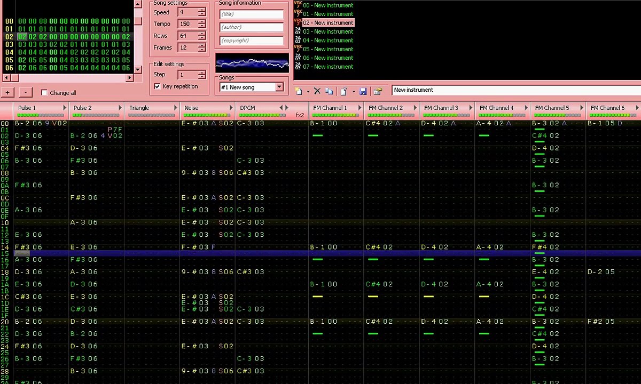Click pattern row number 20 in row column

point(5,321)
